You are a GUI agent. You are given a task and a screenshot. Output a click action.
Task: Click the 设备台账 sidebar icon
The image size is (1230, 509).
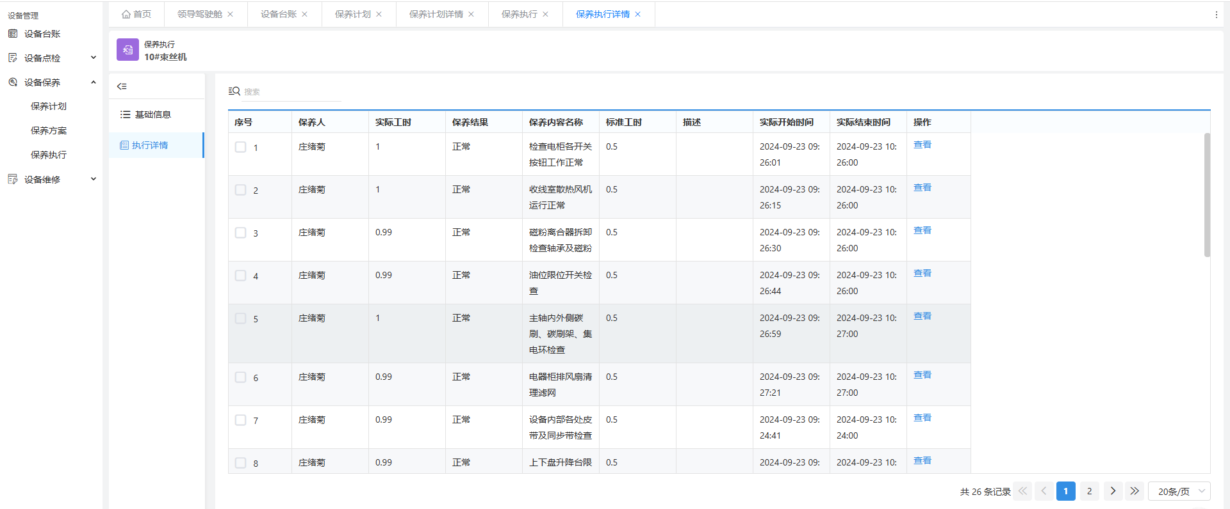(x=13, y=34)
